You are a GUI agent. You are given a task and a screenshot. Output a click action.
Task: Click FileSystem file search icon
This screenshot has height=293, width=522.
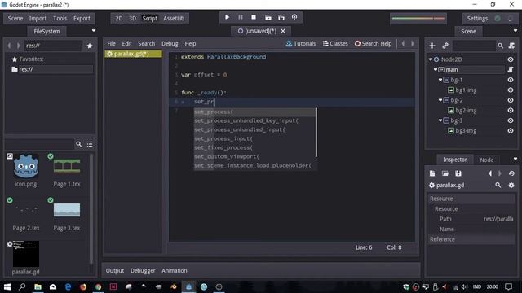[x=79, y=144]
